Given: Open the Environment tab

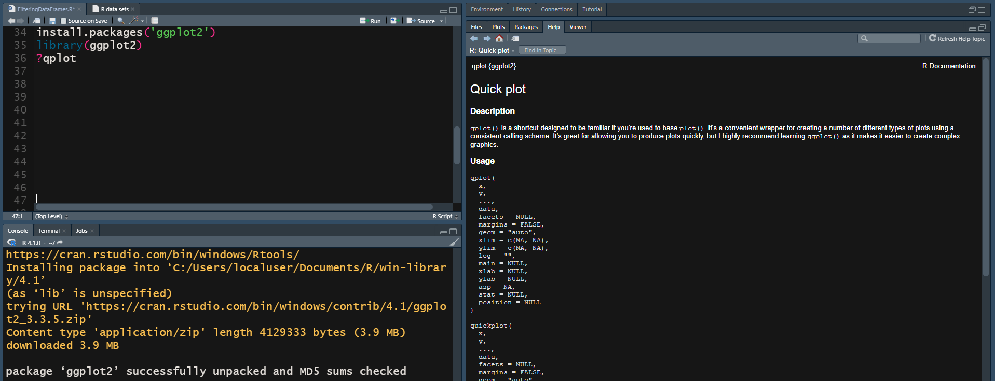Looking at the screenshot, I should [486, 9].
